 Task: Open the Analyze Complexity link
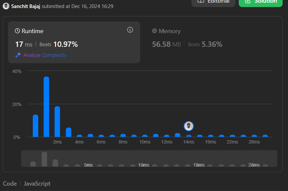point(45,55)
